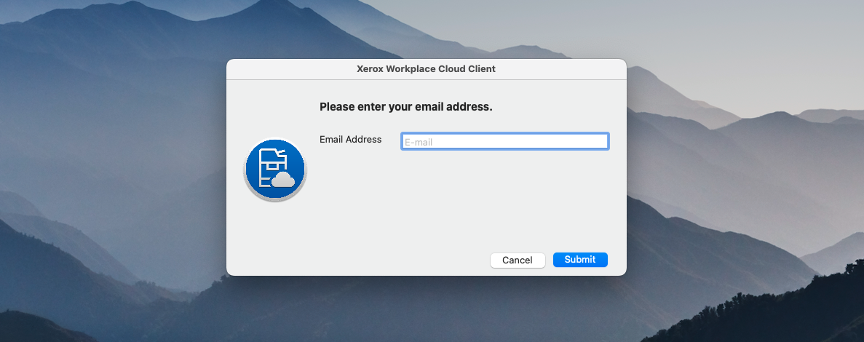The image size is (864, 342).
Task: Focus the Email Address input field
Action: pos(504,142)
